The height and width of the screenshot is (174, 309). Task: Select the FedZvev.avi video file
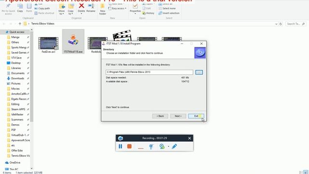pos(48,45)
